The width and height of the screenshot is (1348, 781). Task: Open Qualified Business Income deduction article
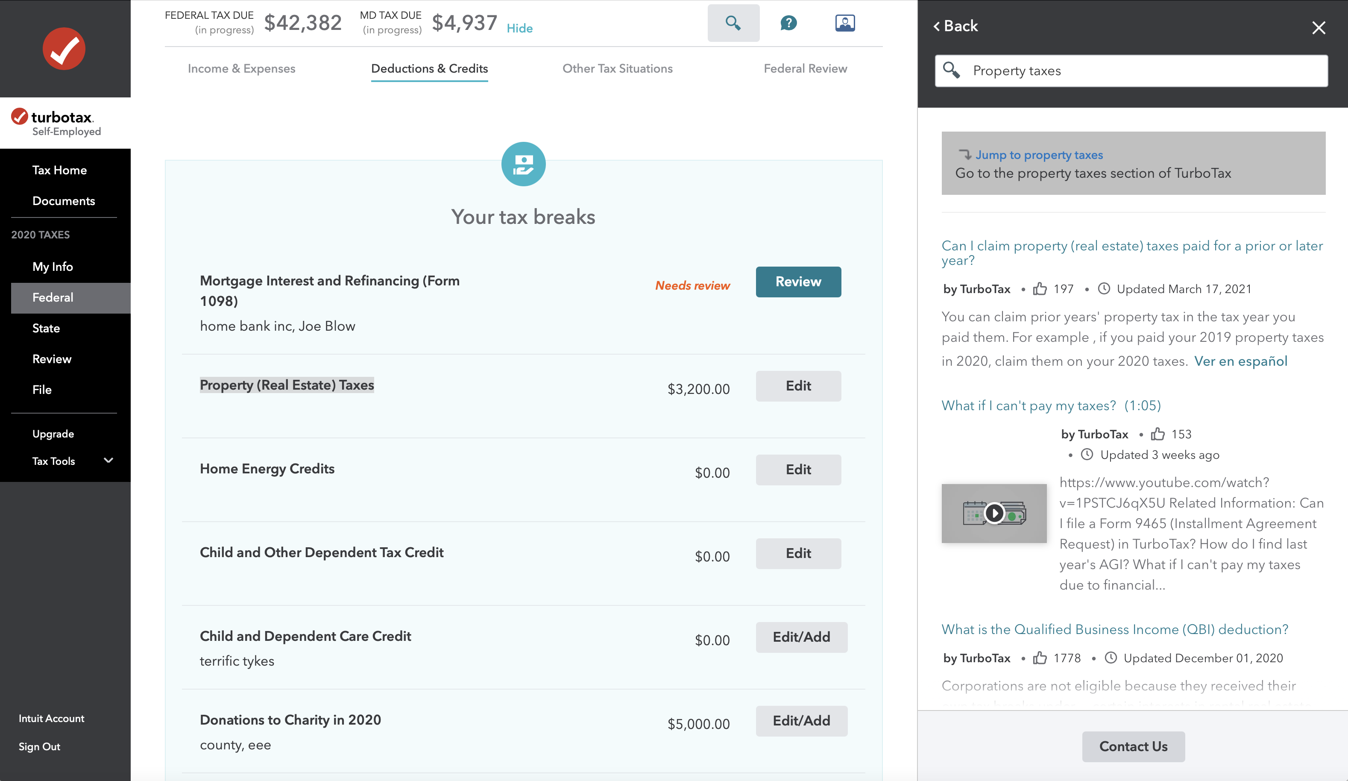click(x=1115, y=629)
